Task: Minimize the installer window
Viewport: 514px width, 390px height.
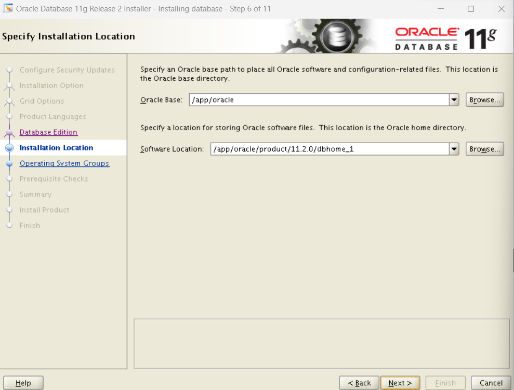Action: pos(441,9)
